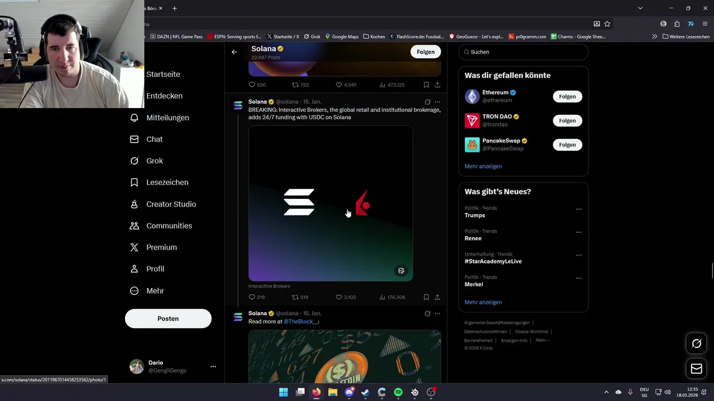Open Discord from the taskbar
The image size is (714, 401).
point(349,392)
